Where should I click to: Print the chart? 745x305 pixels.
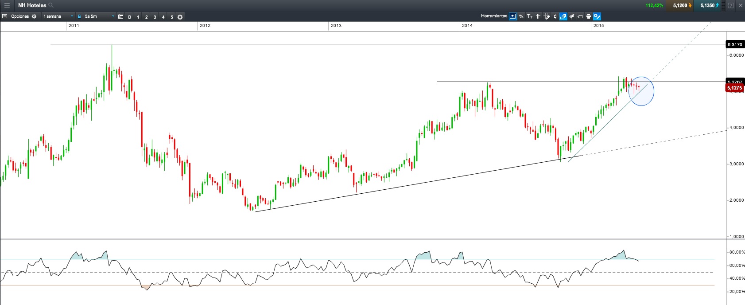click(x=589, y=16)
